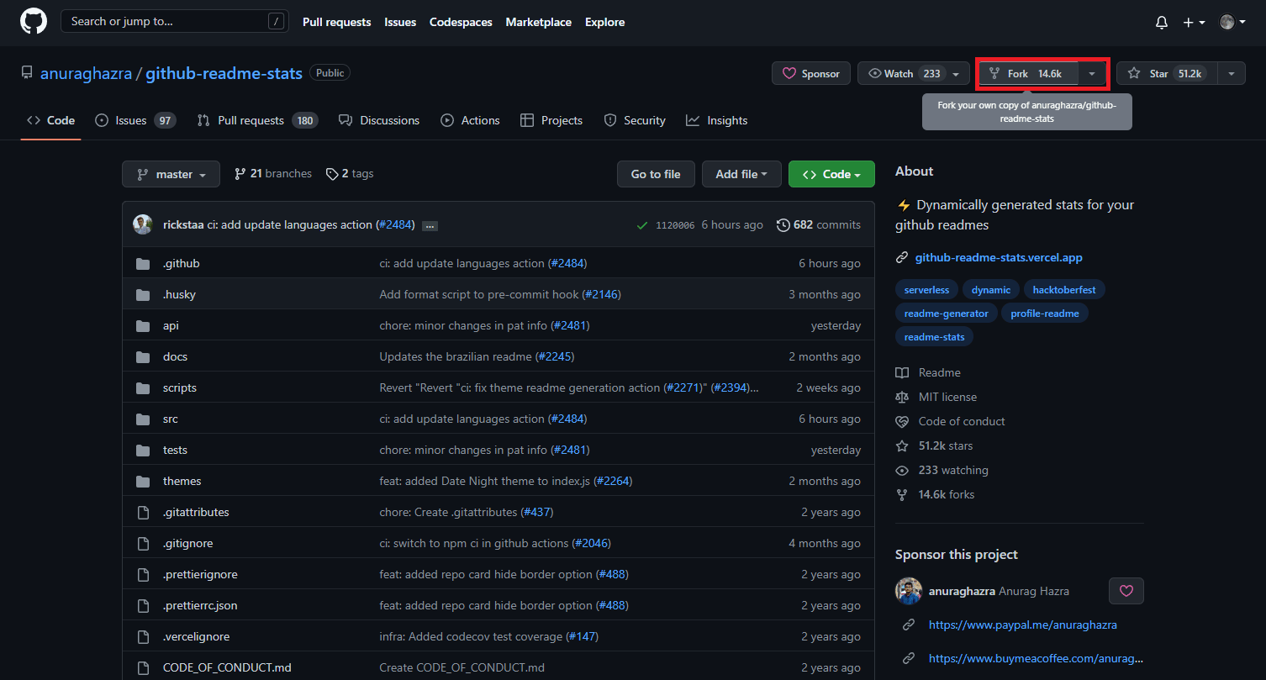Open the .prettierrc.json file

pos(200,605)
